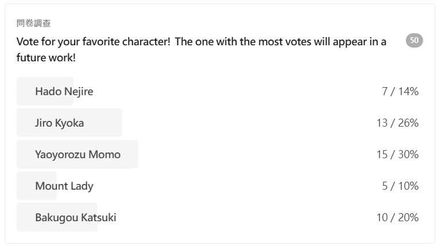Screen dimensions: 438x247
Task: Select Bakugou Katsuki as favorite
Action: point(75,218)
